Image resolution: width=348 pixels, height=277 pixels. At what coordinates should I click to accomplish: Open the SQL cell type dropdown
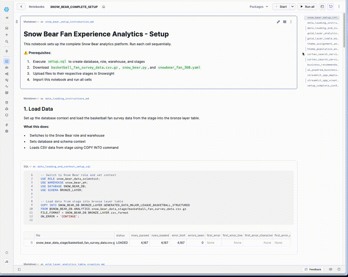(27, 167)
